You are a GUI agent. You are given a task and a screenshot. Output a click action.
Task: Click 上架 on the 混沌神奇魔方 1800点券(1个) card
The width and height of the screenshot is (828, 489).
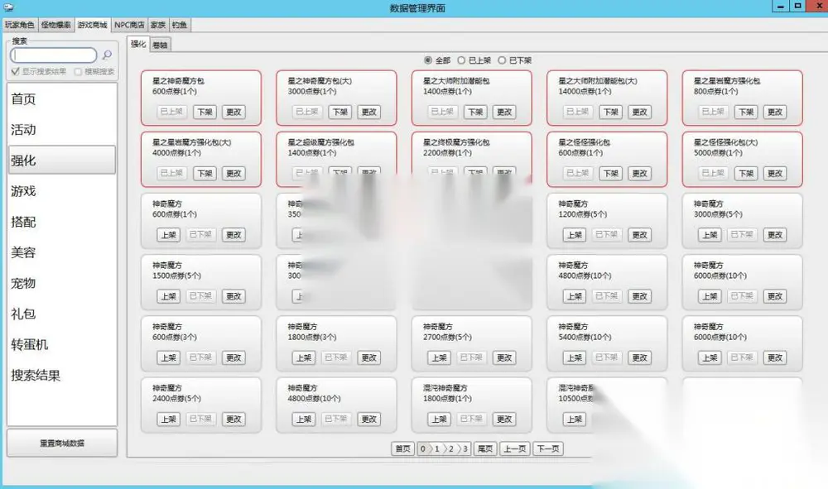[439, 419]
